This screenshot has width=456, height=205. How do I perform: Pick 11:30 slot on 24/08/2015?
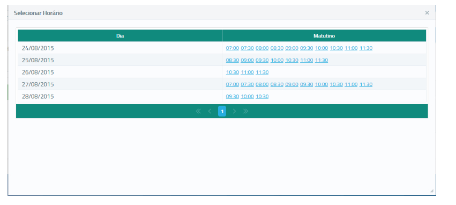tap(366, 48)
